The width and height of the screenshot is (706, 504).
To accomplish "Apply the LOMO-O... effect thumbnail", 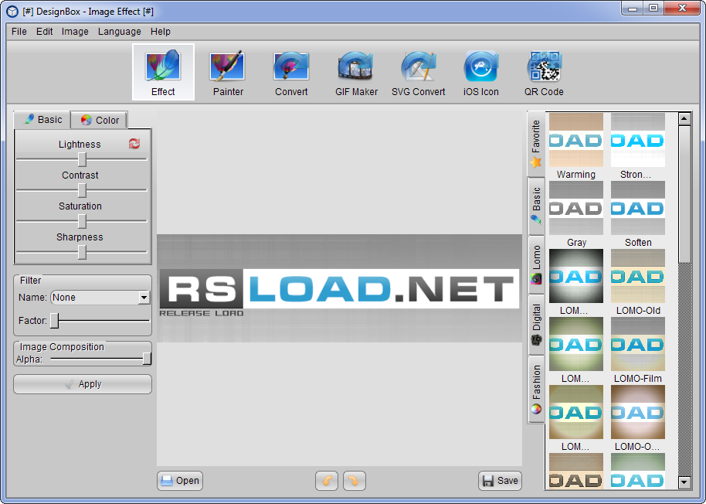I will 637,412.
